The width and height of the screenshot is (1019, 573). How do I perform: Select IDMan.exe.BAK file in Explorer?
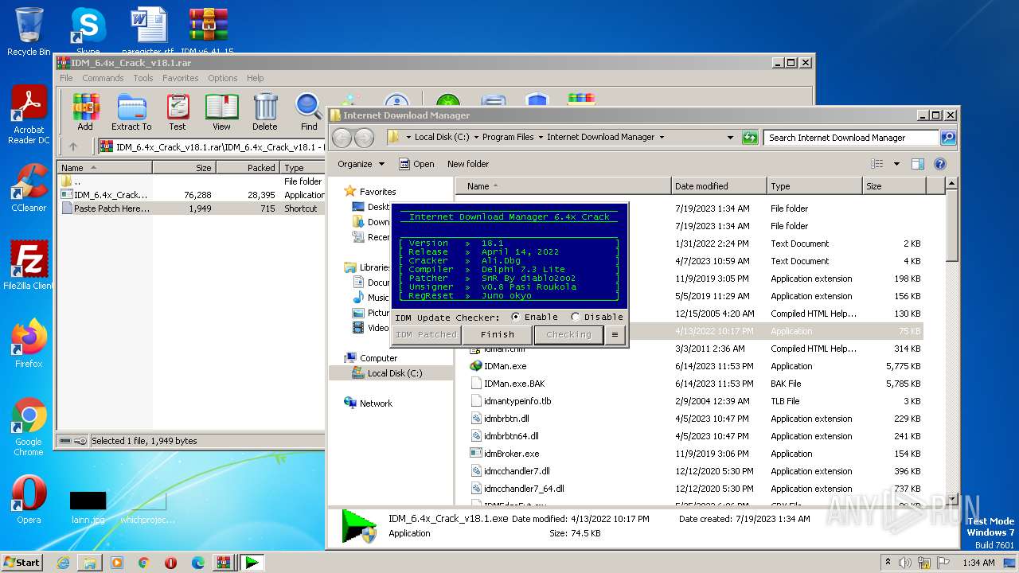pyautogui.click(x=514, y=384)
